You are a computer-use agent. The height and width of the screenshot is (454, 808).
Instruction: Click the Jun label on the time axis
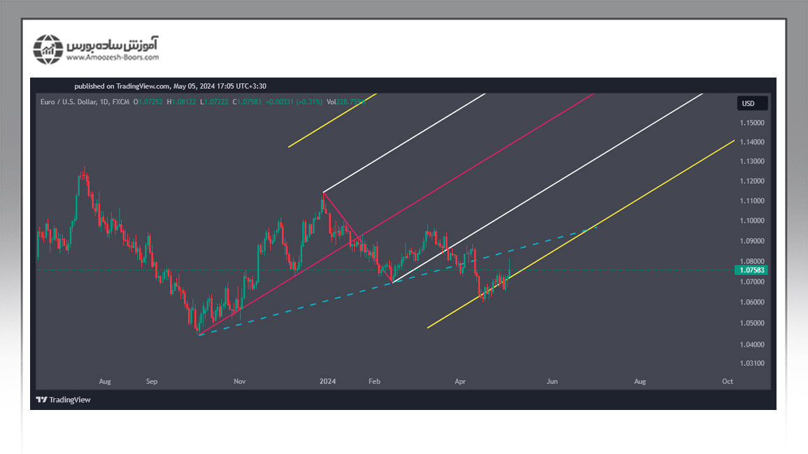pos(552,381)
